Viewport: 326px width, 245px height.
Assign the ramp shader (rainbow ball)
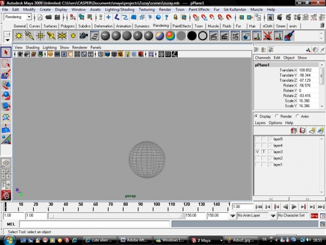[170, 36]
